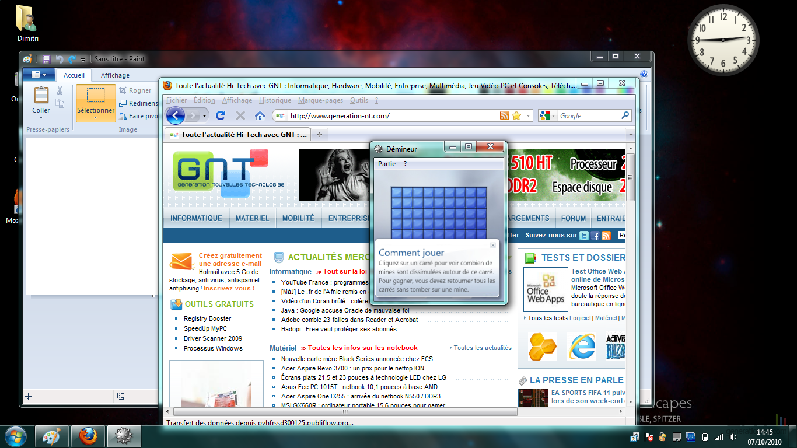Open the Firefox navigation history dropdown arrow

click(205, 116)
